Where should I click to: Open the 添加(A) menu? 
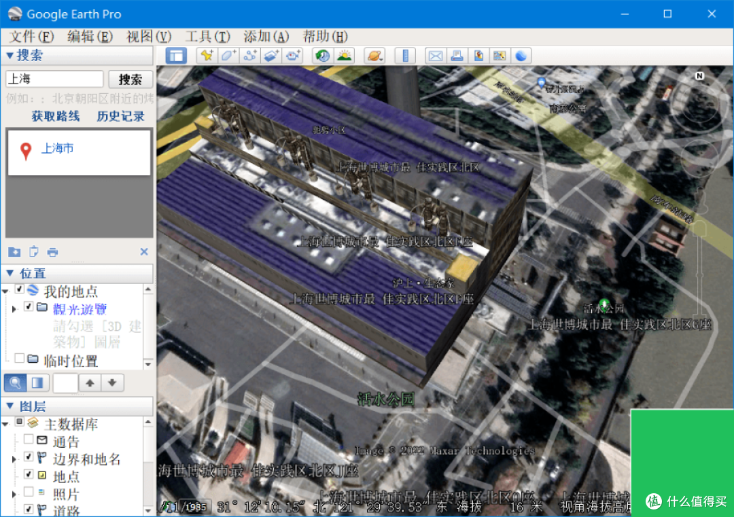pos(266,37)
